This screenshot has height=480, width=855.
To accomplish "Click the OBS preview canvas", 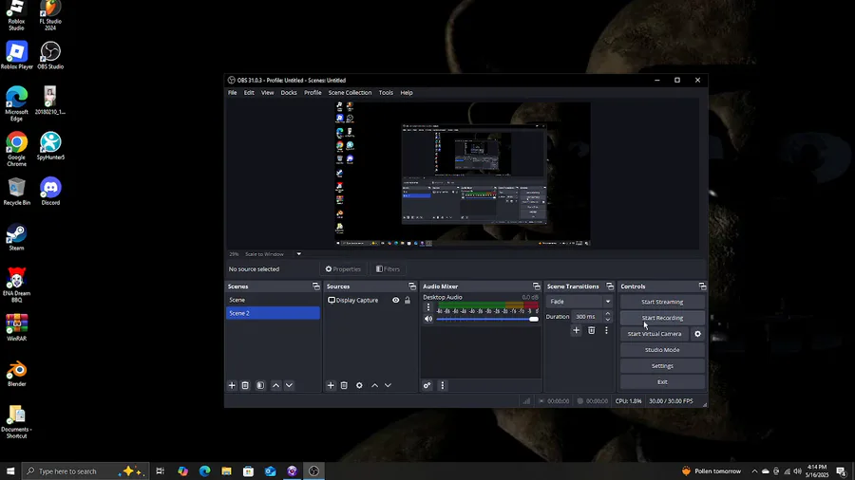I will point(463,175).
